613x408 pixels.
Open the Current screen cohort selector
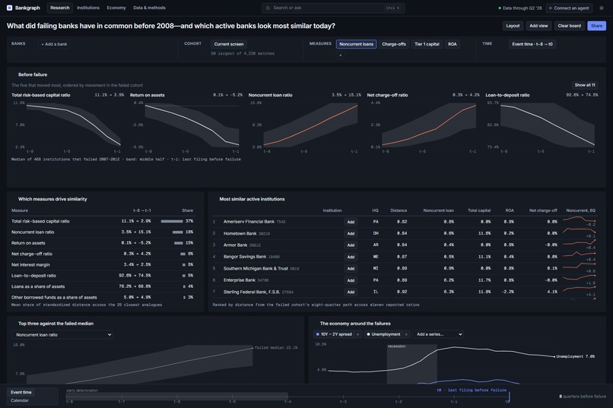[x=229, y=44]
